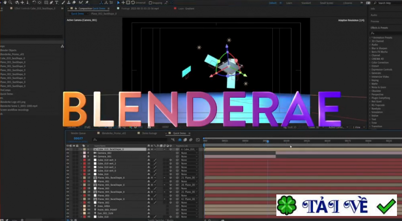402x221 pixels.
Task: Expand the RG Trapcode category
Action: tap(370, 105)
